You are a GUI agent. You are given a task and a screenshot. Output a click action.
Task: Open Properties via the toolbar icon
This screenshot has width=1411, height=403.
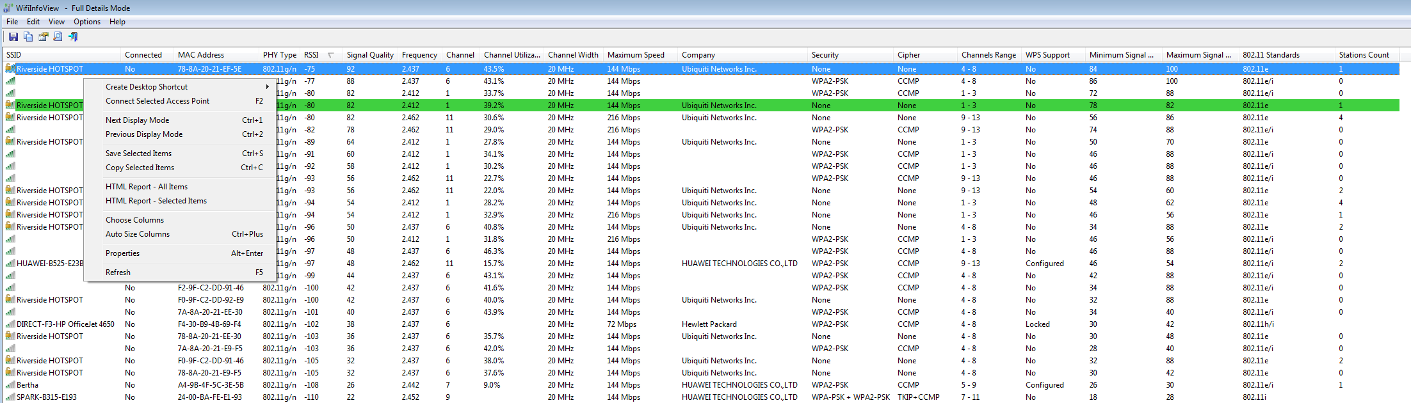click(x=43, y=37)
